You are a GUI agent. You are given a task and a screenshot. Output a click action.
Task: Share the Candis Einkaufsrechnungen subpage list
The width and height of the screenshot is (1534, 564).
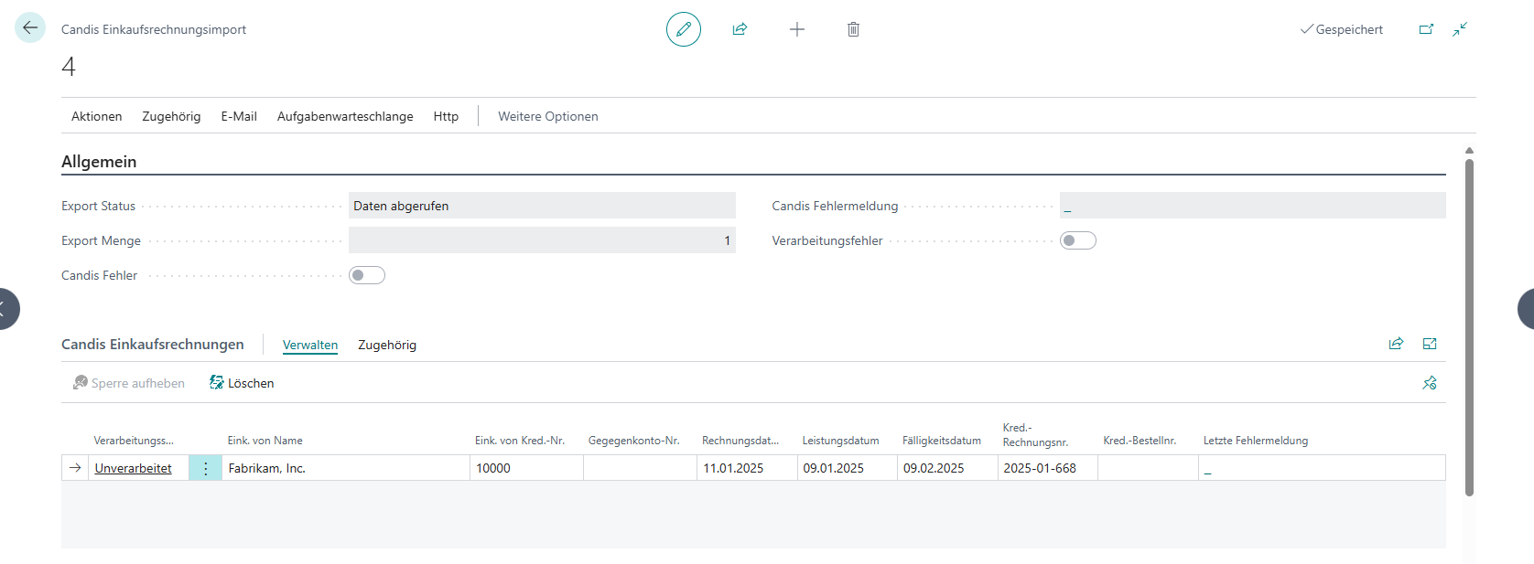coord(1396,344)
